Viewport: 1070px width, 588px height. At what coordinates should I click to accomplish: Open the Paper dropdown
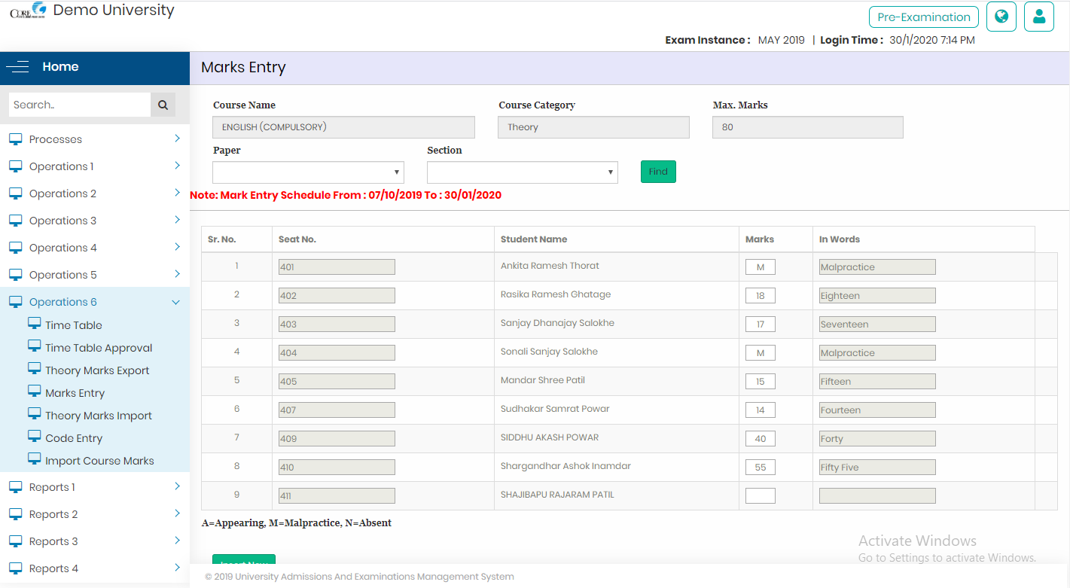(x=308, y=172)
